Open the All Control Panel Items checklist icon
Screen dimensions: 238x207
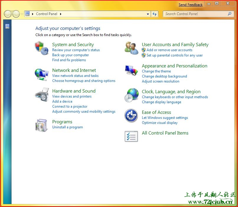click(x=131, y=136)
